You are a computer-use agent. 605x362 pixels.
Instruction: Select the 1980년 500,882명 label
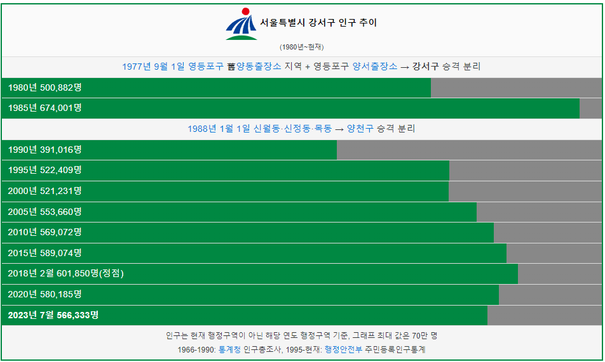(44, 87)
